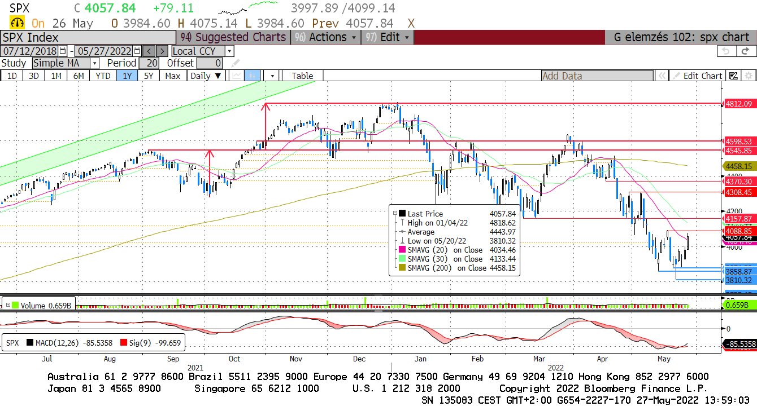Click the 4458.15 moving average label
The width and height of the screenshot is (757, 415).
pos(739,166)
